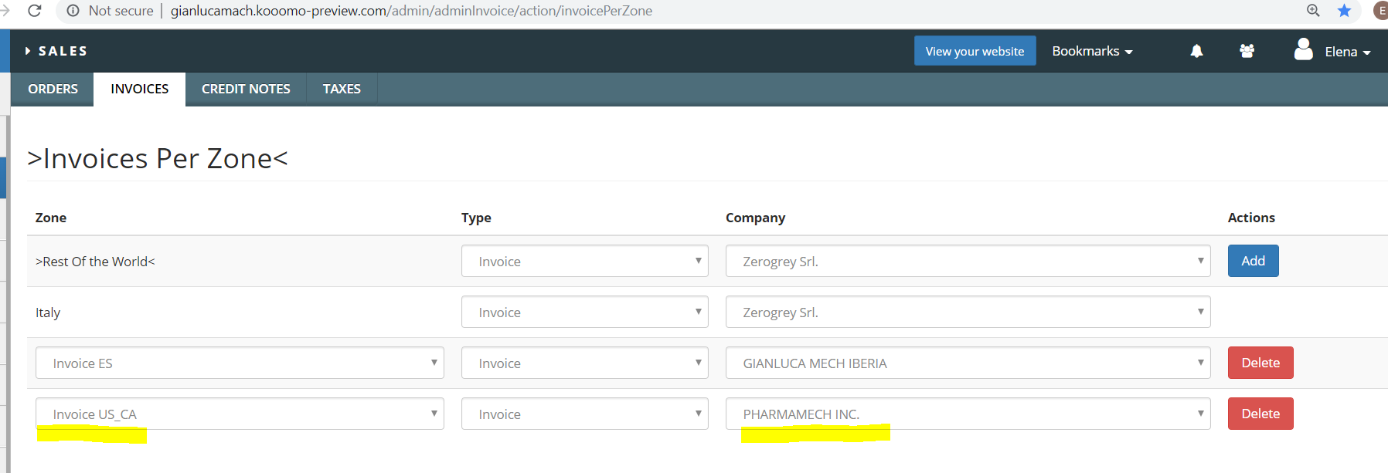
Task: Click the browser address bar URL
Action: [411, 11]
